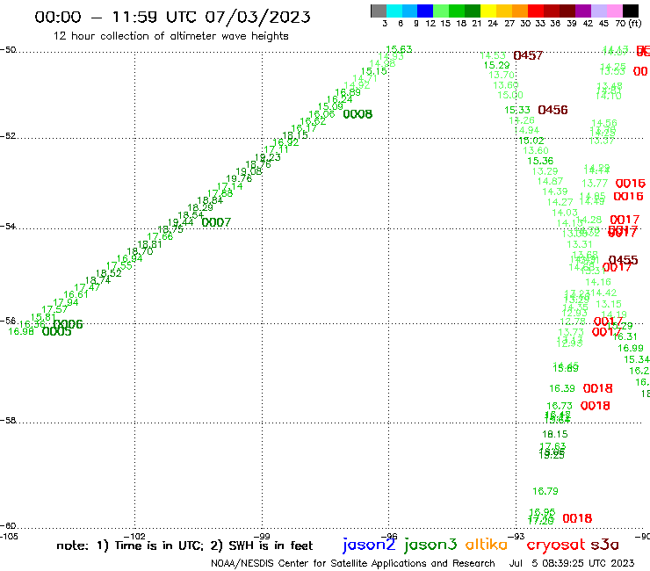The image size is (650, 571).
Task: Click the wave height value 13.70
Action: [x=502, y=75]
